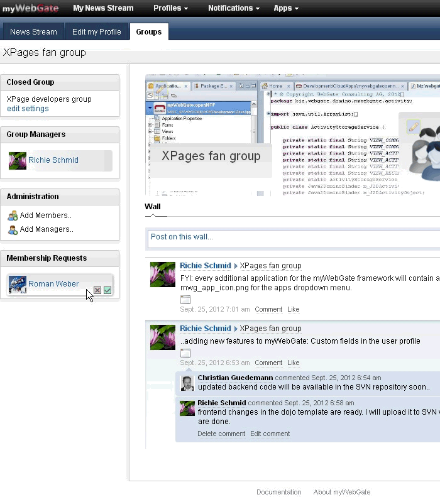Open Christian Guedemann's profile from his comment
This screenshot has height=502, width=440.
[x=235, y=378]
